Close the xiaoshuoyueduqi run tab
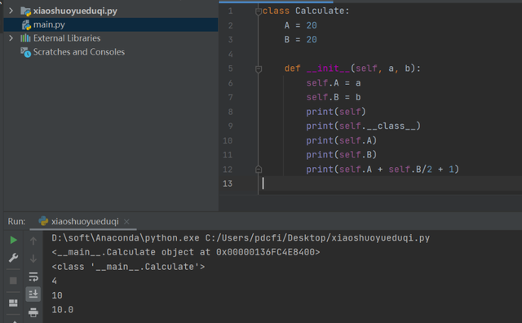This screenshot has width=522, height=323. [126, 221]
